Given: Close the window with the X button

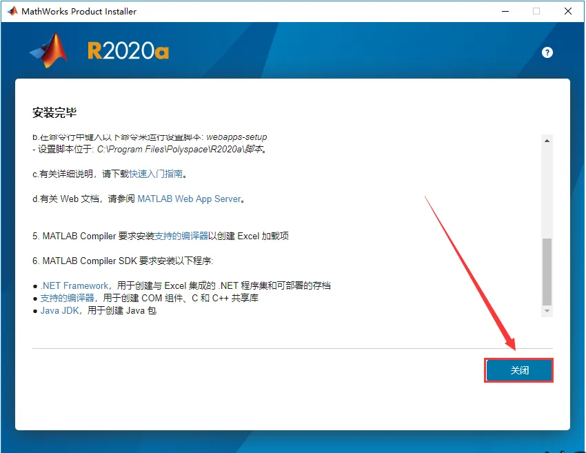Looking at the screenshot, I should 567,11.
